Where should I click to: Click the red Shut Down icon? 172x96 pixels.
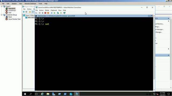45,13
